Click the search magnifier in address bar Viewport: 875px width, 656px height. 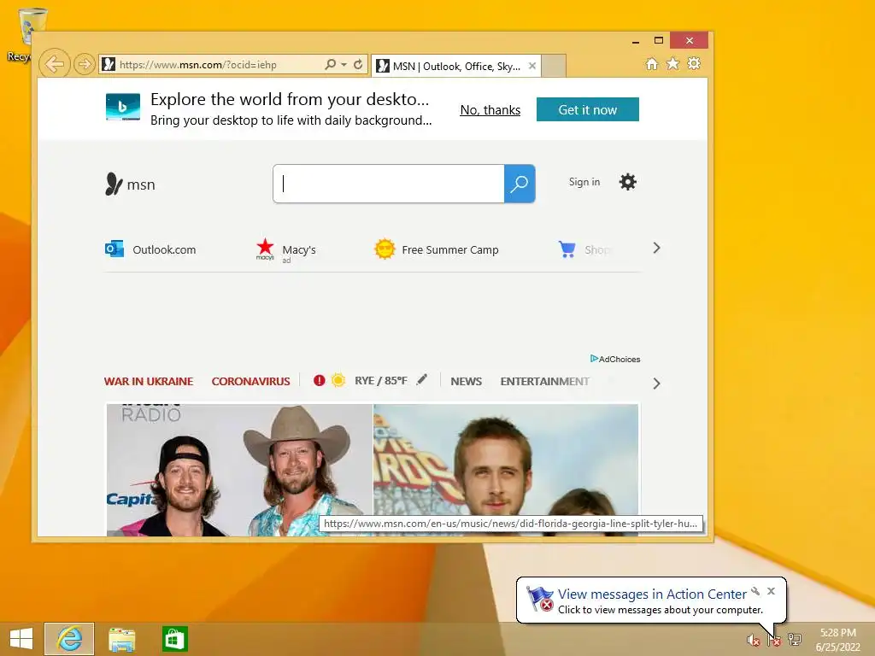point(331,65)
